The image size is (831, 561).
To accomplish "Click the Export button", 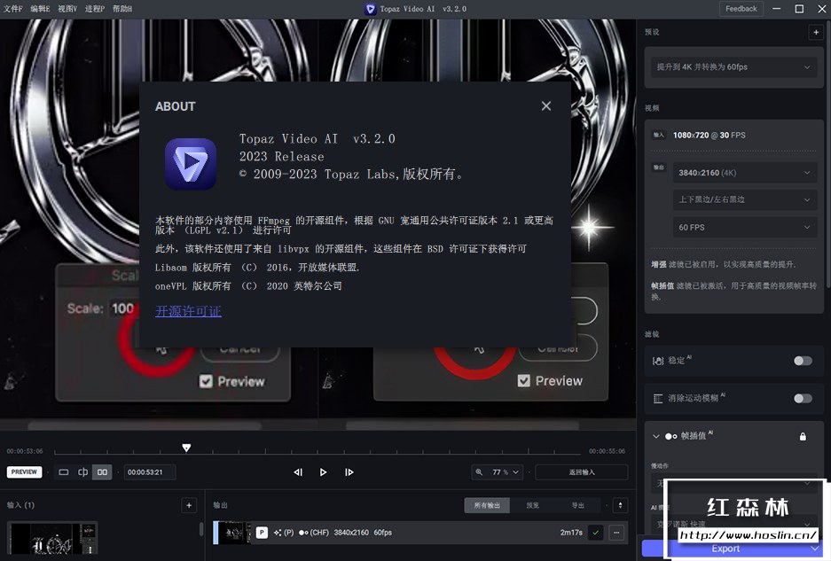I will tap(725, 549).
